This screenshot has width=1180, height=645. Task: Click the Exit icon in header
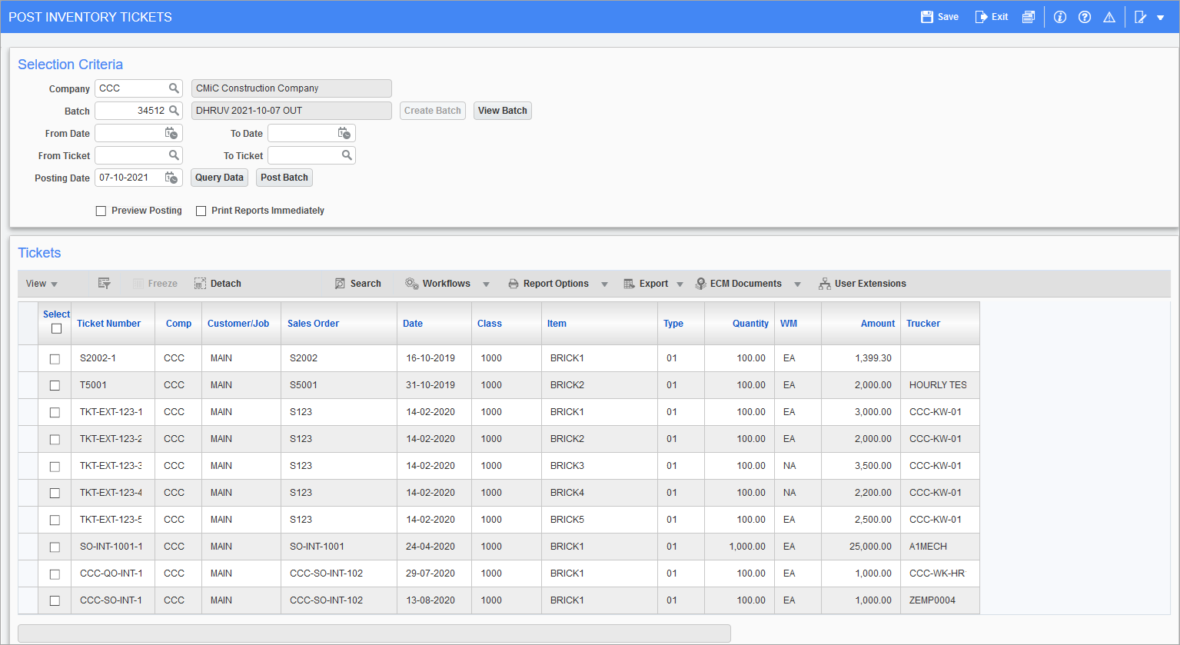click(x=981, y=17)
